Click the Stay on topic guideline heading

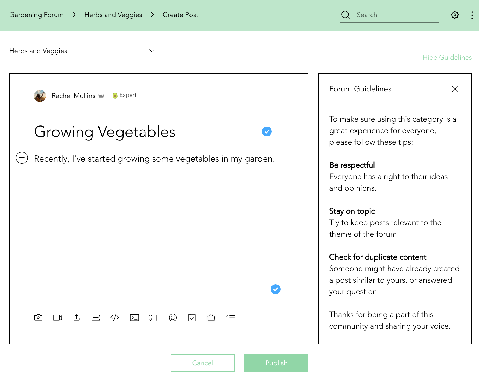352,211
